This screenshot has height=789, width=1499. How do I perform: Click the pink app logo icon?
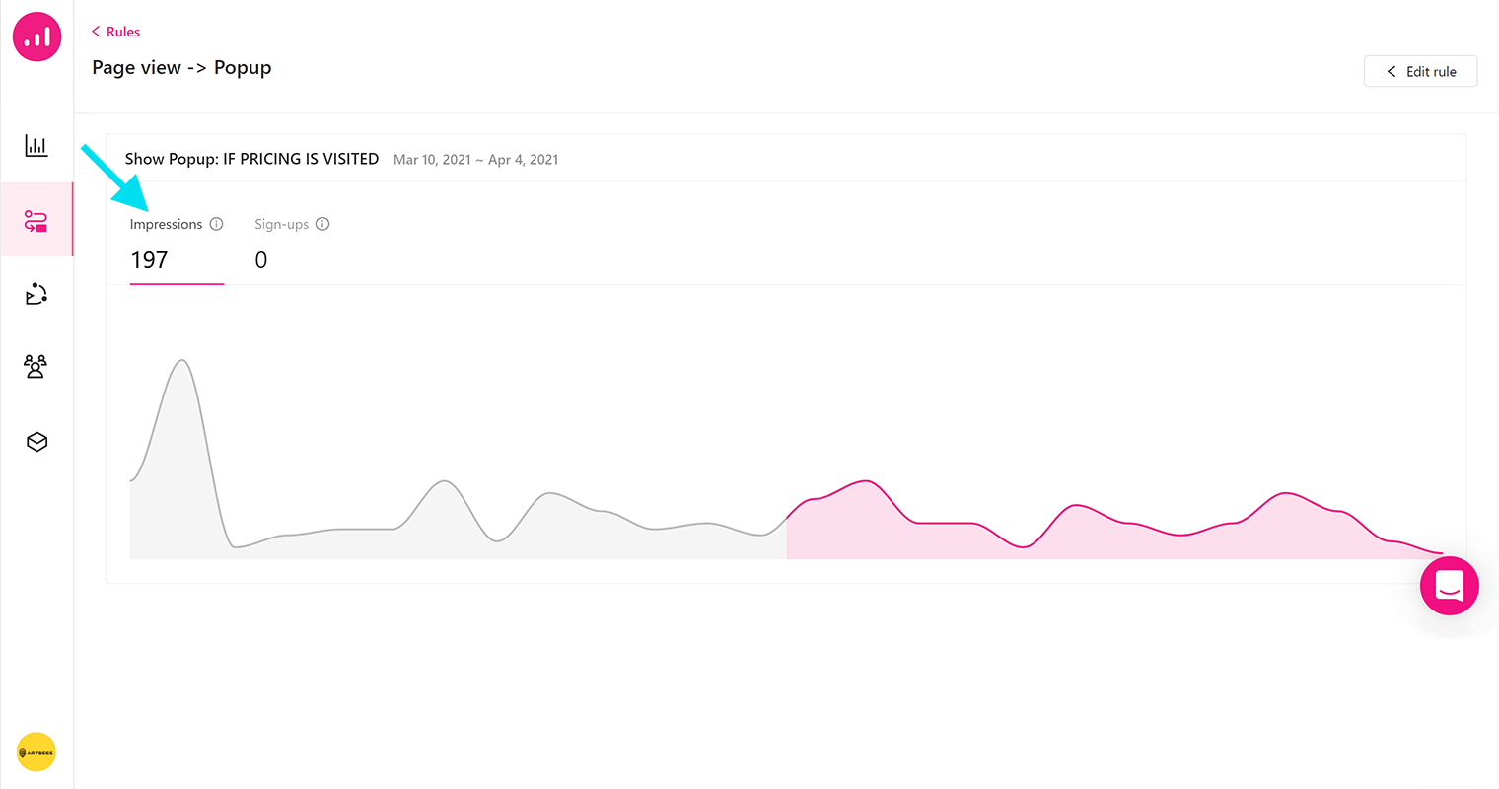pos(36,36)
